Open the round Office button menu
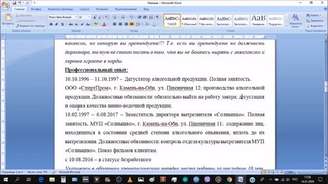This screenshot has width=328, height=184. (x=5, y=5)
